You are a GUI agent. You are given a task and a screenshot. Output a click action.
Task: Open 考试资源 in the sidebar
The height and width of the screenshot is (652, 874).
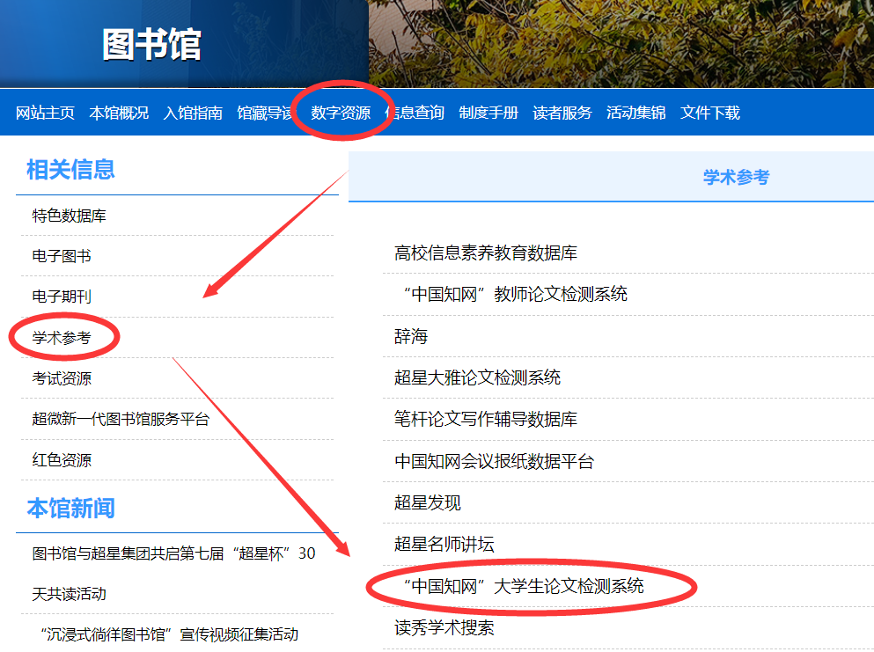tap(62, 378)
